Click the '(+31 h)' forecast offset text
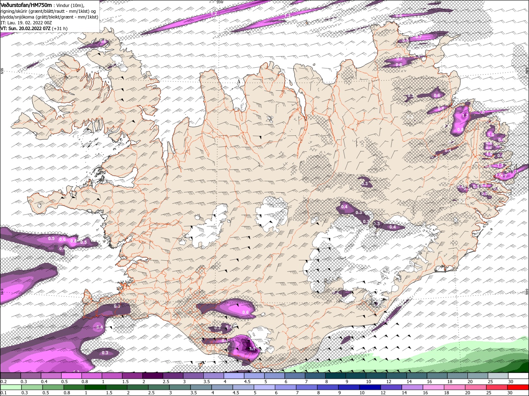Viewport: 529px width, 396px height. coord(60,28)
